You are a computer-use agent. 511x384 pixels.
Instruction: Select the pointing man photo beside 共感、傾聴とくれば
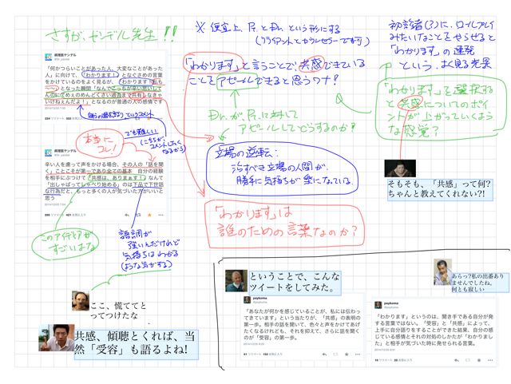tap(57, 338)
